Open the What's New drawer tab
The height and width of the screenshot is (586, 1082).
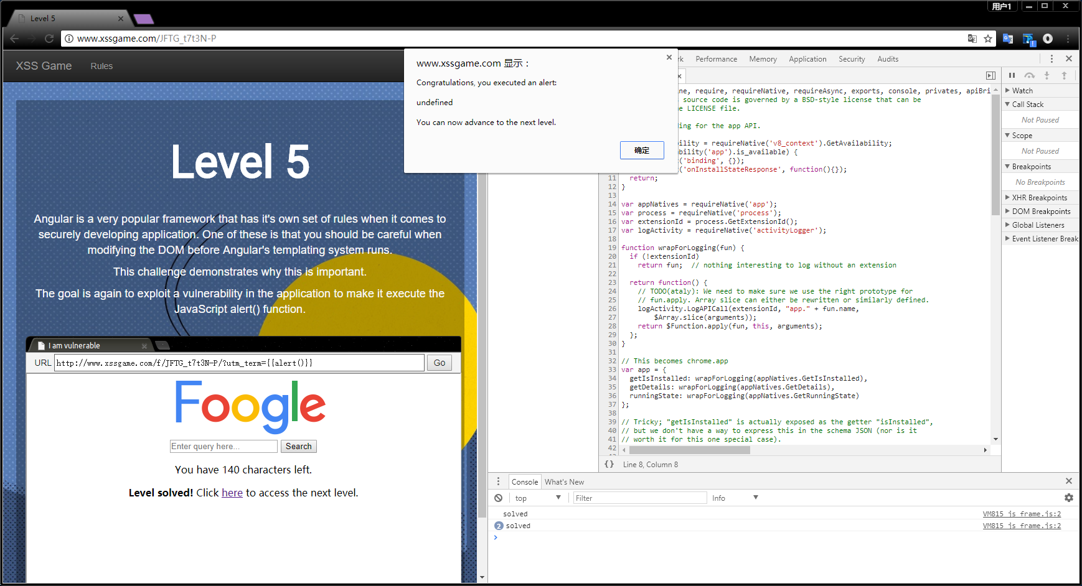[564, 481]
